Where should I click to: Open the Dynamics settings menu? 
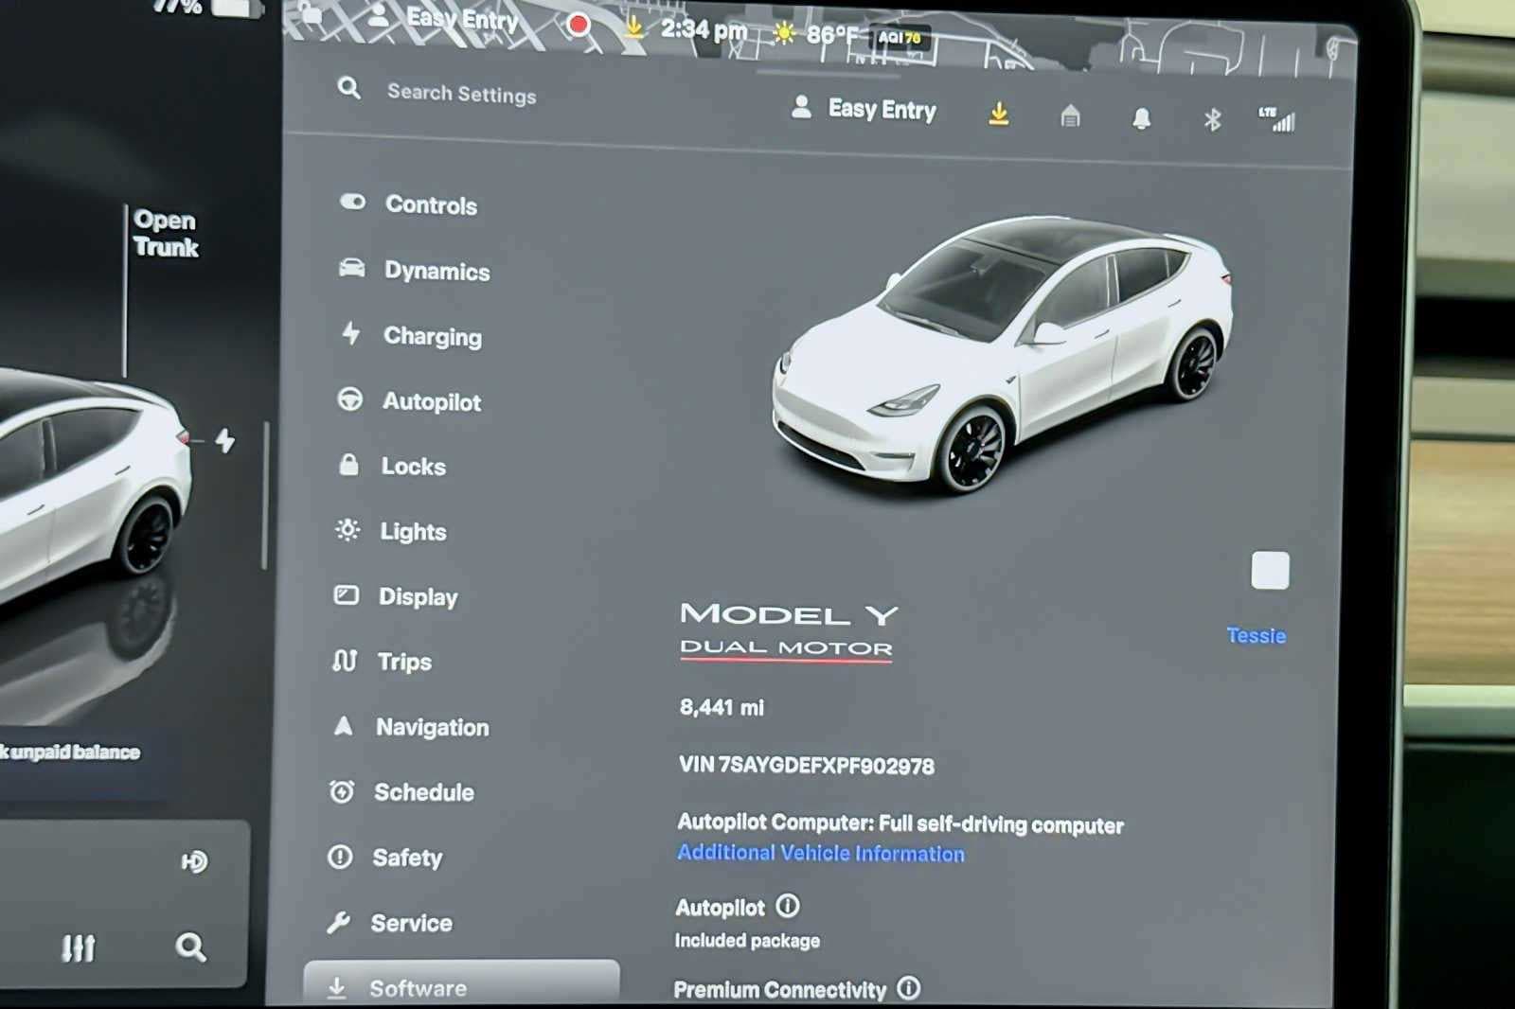[x=415, y=270]
